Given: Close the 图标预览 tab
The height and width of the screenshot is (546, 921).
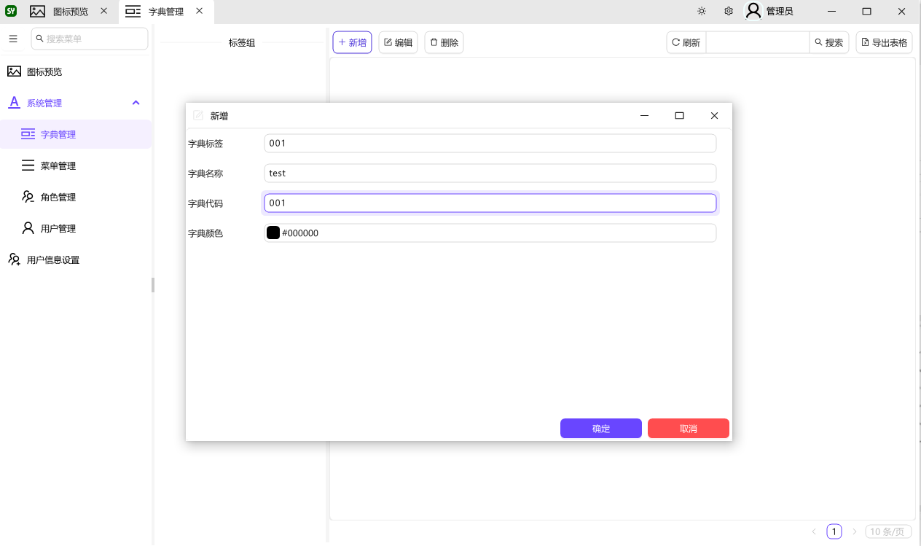Looking at the screenshot, I should pyautogui.click(x=103, y=11).
